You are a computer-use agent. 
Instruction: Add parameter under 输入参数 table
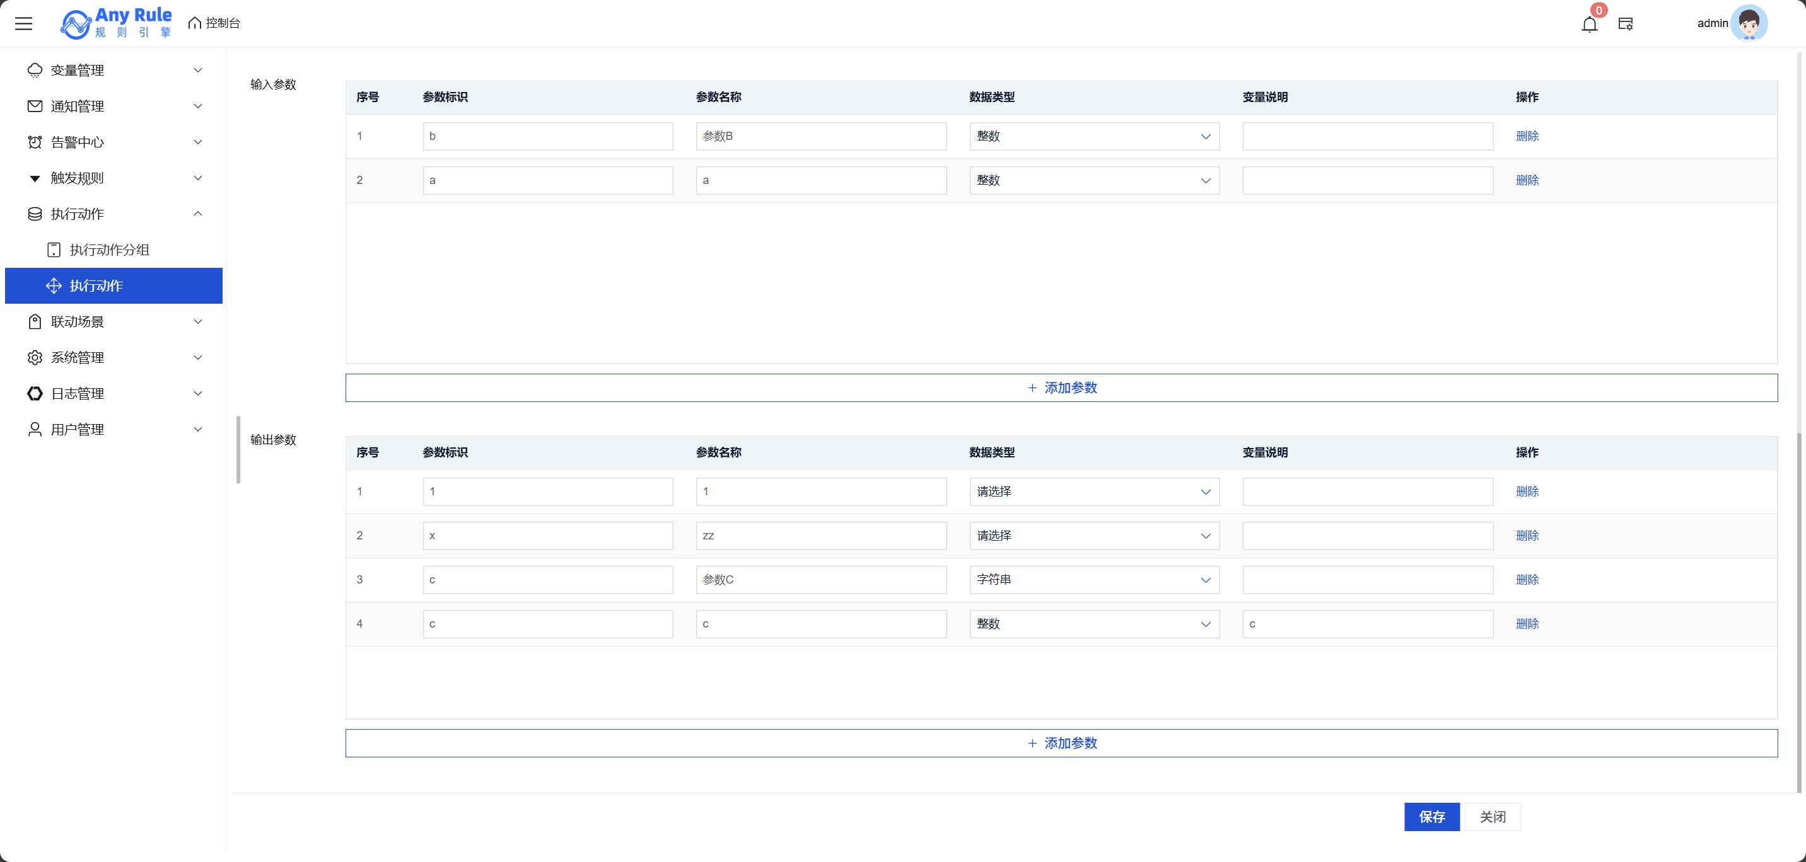tap(1061, 388)
